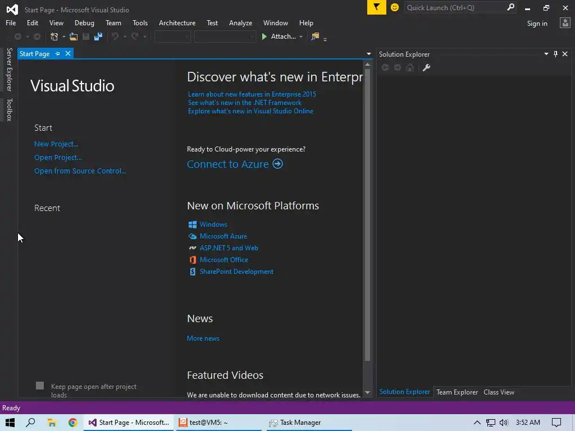Click Solution Explorer Back icon
The width and height of the screenshot is (575, 431).
click(385, 67)
